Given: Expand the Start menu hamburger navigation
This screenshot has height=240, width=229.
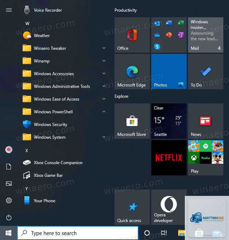Looking at the screenshot, I should (9, 10).
